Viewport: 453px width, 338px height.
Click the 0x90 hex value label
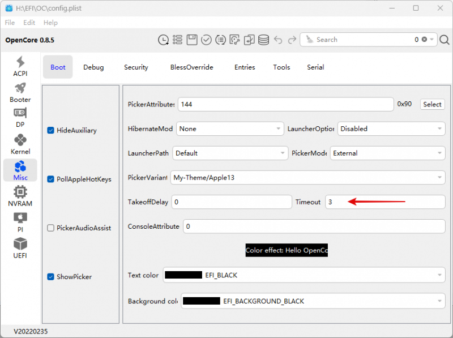coord(404,104)
